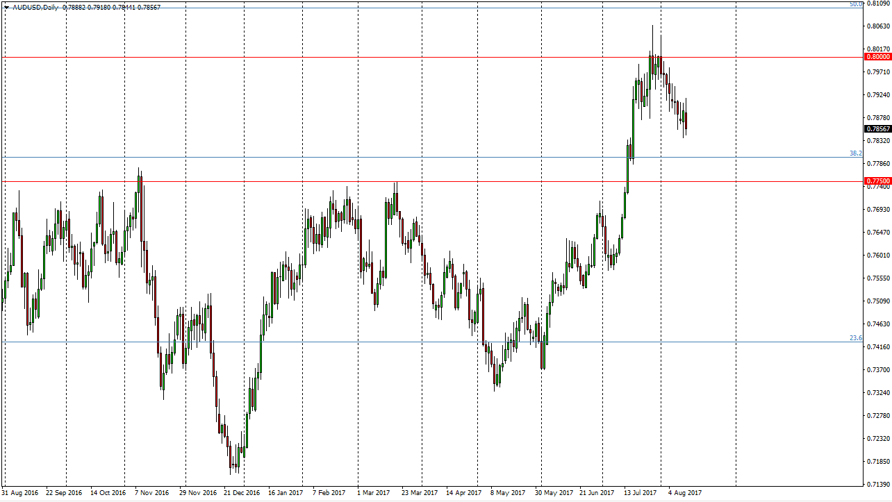Click the 23.6 Fibonacci retracement line
The width and height of the screenshot is (892, 502).
coord(417,342)
